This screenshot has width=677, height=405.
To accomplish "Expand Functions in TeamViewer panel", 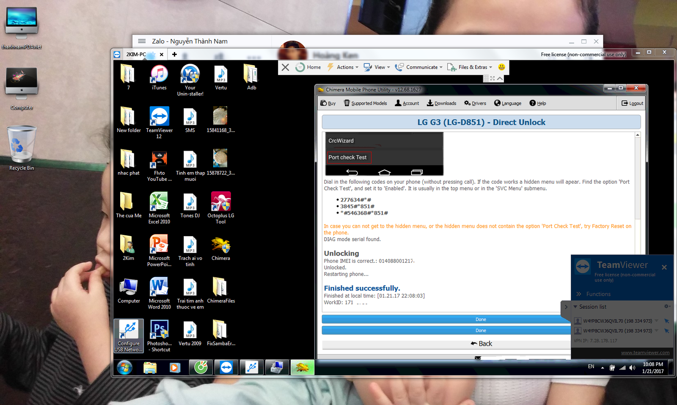I will 593,294.
